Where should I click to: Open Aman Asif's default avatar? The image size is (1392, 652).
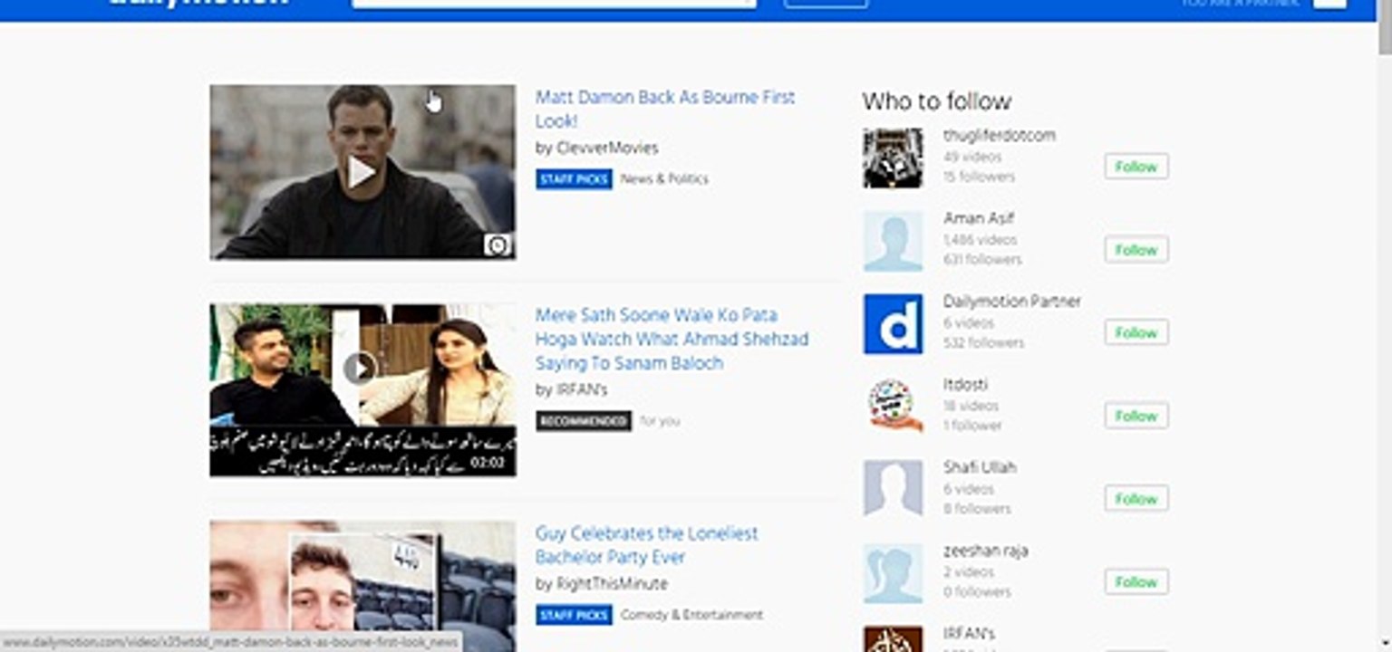(893, 241)
